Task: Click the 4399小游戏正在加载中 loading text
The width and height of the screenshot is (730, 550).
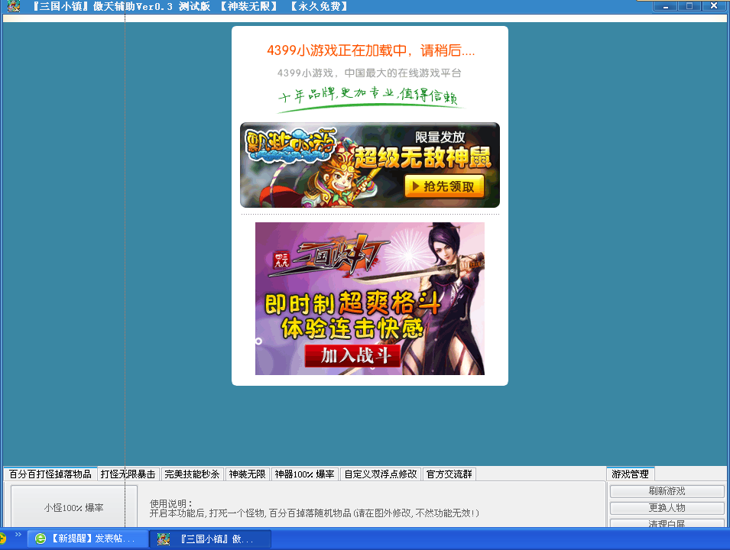Action: coord(371,50)
